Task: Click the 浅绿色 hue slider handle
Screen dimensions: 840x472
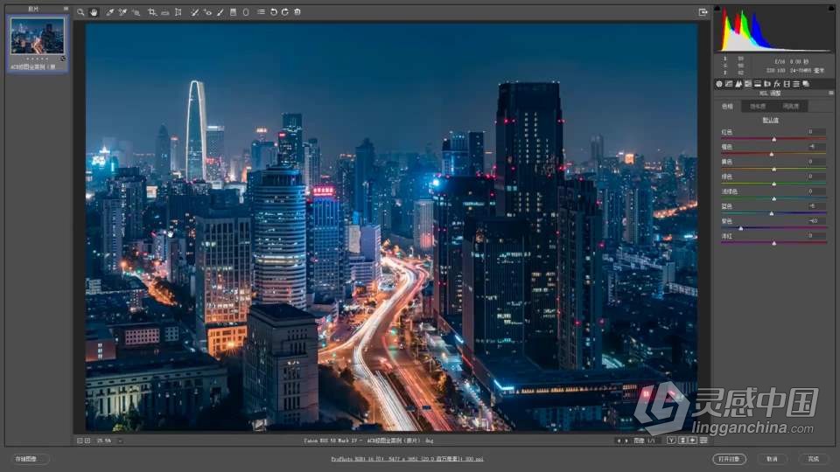Action: (x=774, y=199)
